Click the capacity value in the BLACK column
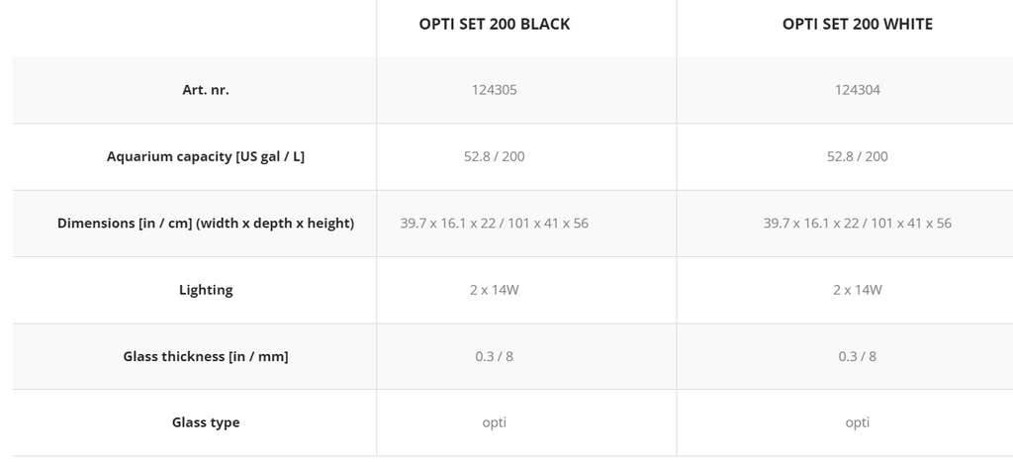Image resolution: width=1013 pixels, height=462 pixels. pyautogui.click(x=495, y=156)
